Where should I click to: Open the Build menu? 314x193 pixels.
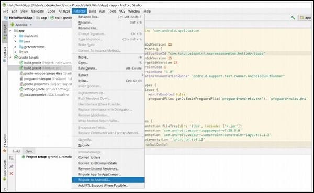[93, 11]
